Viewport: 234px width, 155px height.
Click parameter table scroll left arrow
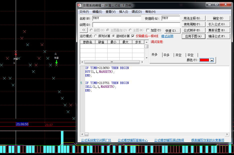[x=82, y=62]
